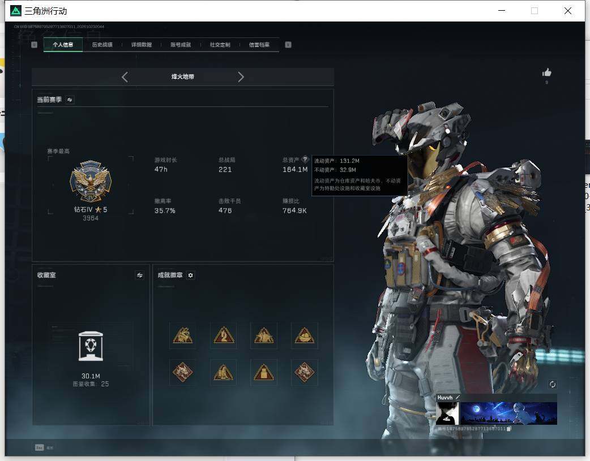Click the previous-tab key hint left of 个人信息
This screenshot has width=590, height=461.
34,45
